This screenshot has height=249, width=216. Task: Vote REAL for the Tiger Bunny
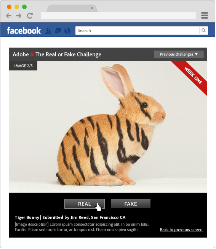[x=85, y=204]
